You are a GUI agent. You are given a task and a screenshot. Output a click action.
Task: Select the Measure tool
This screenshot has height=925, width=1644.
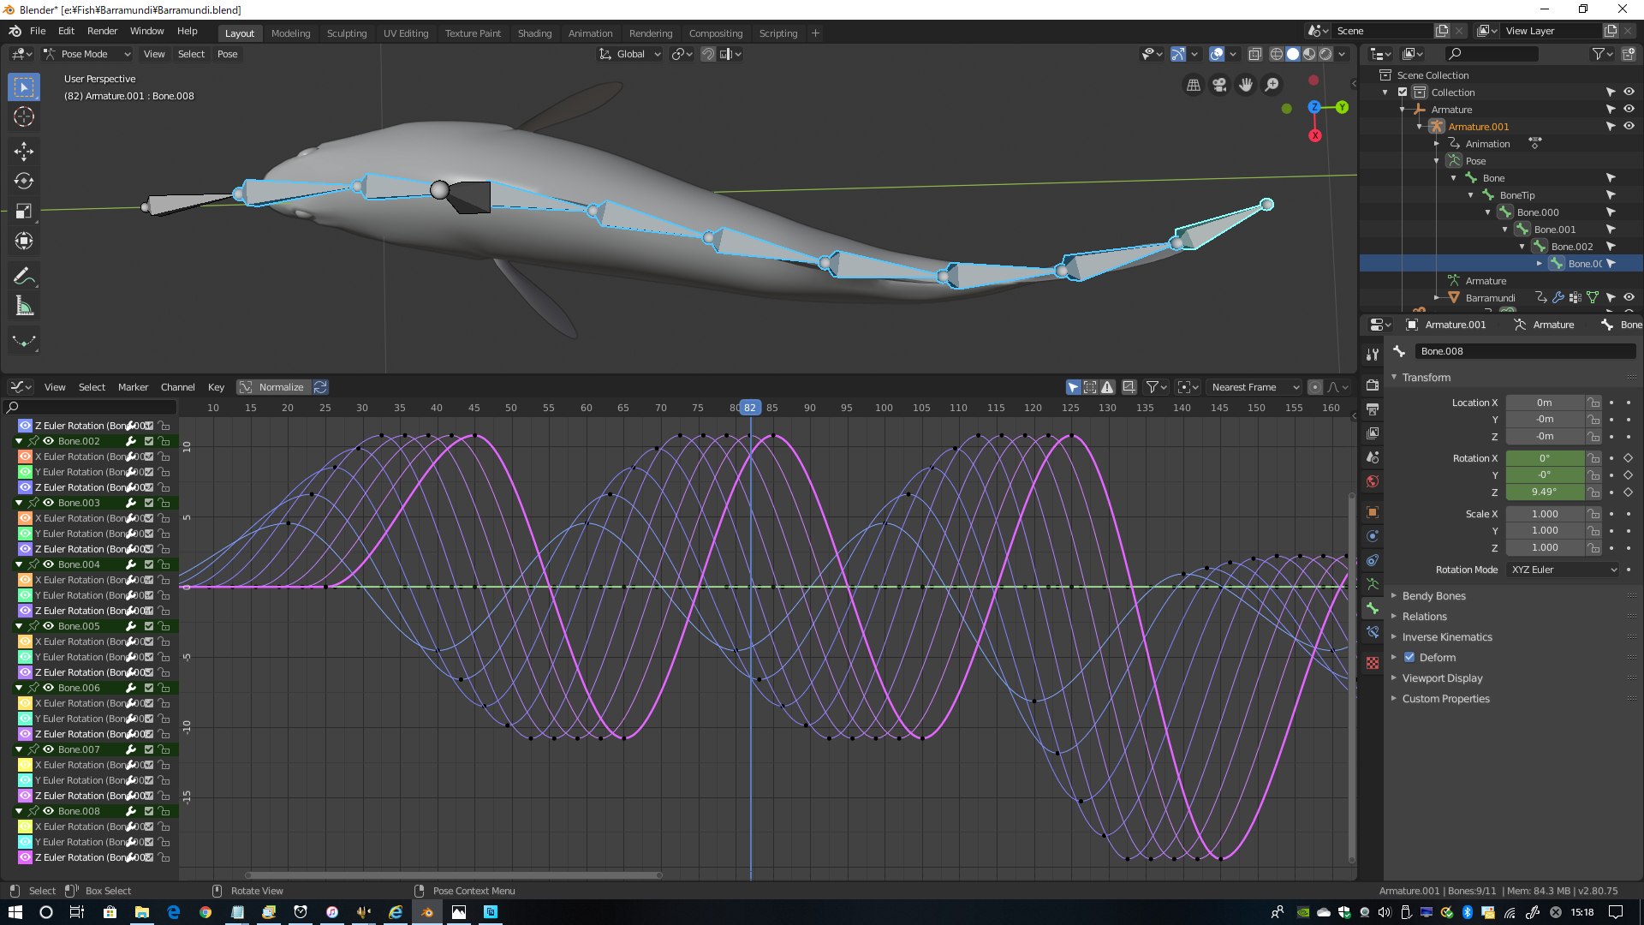coord(24,306)
